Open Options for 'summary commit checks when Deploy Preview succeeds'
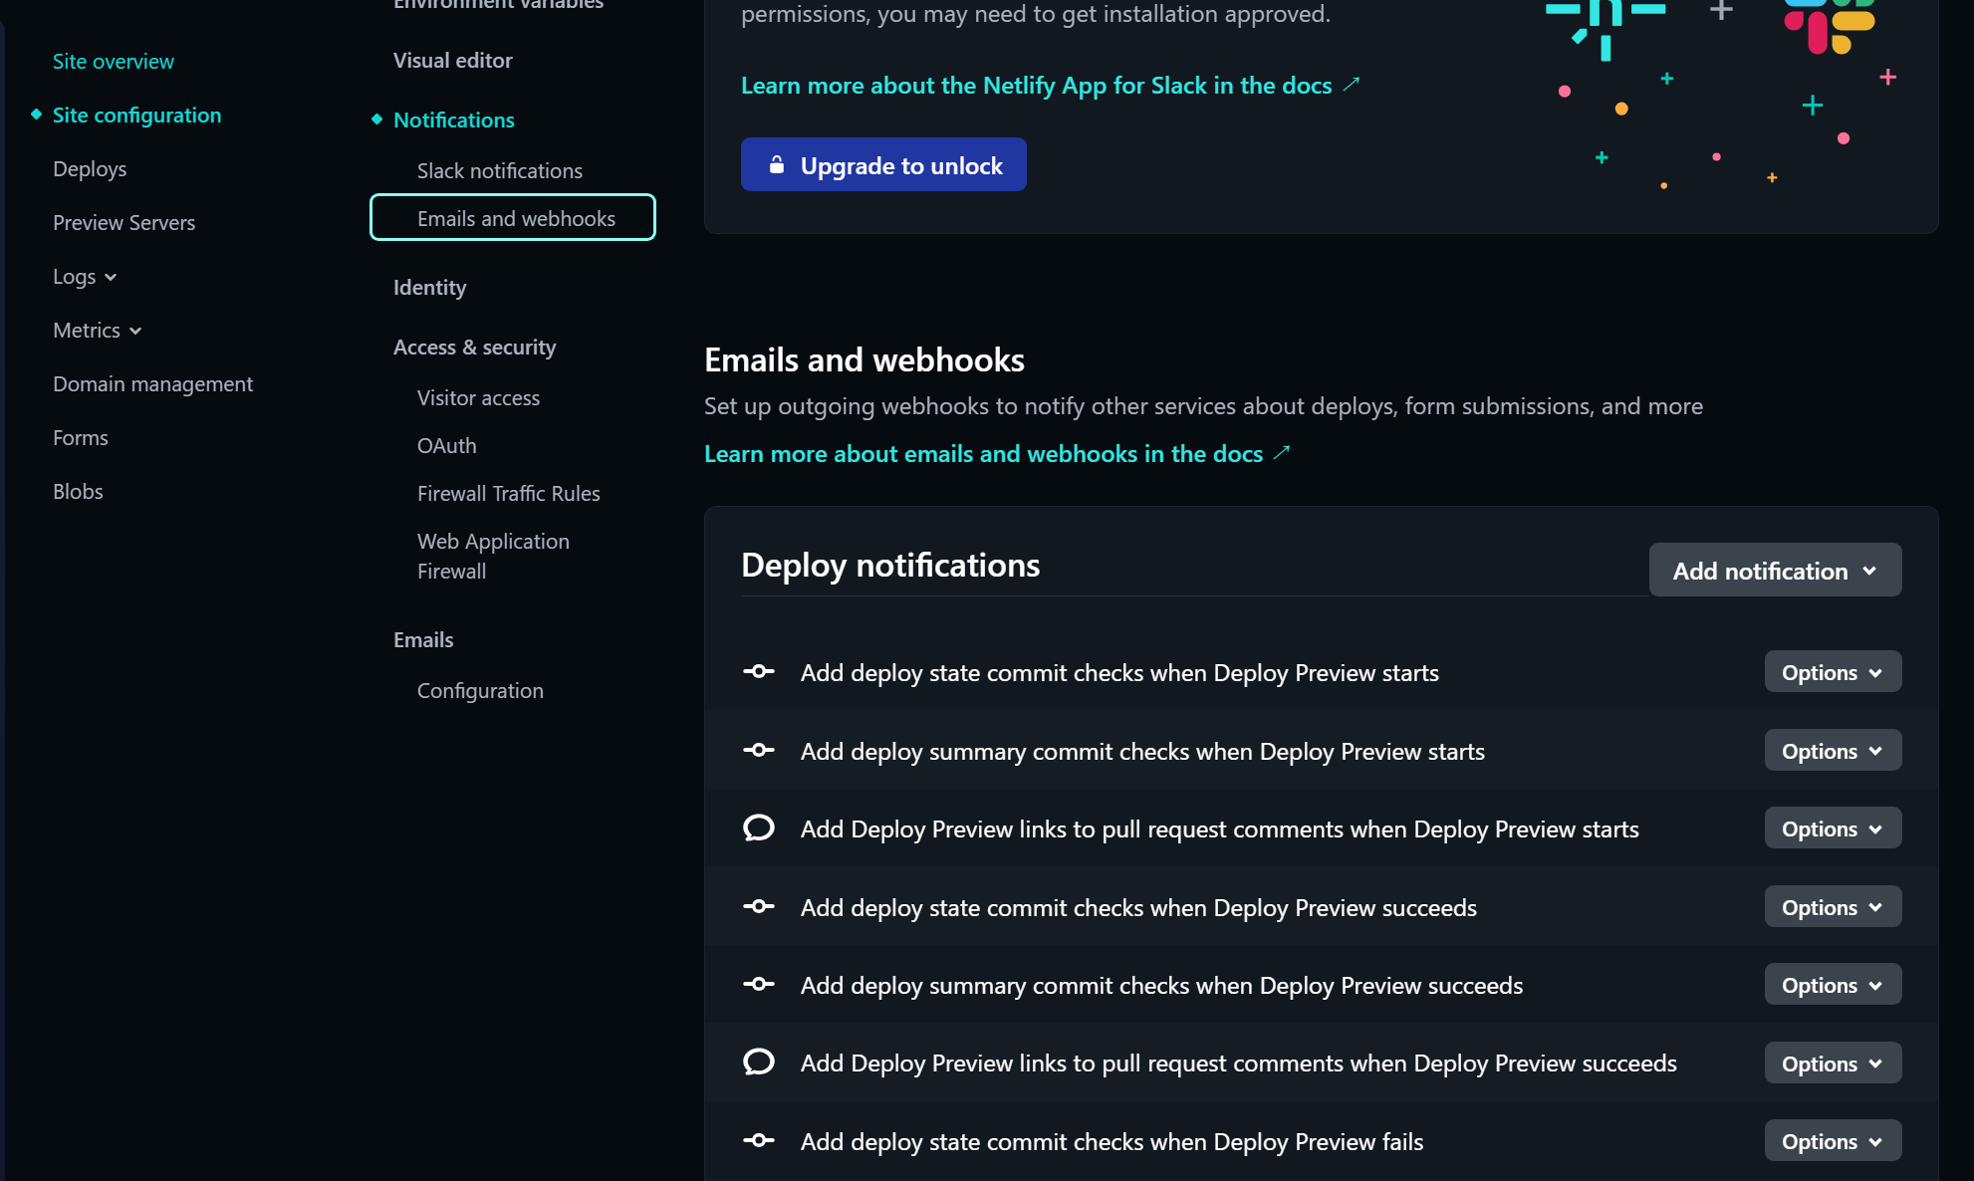The width and height of the screenshot is (1974, 1181). click(x=1834, y=985)
